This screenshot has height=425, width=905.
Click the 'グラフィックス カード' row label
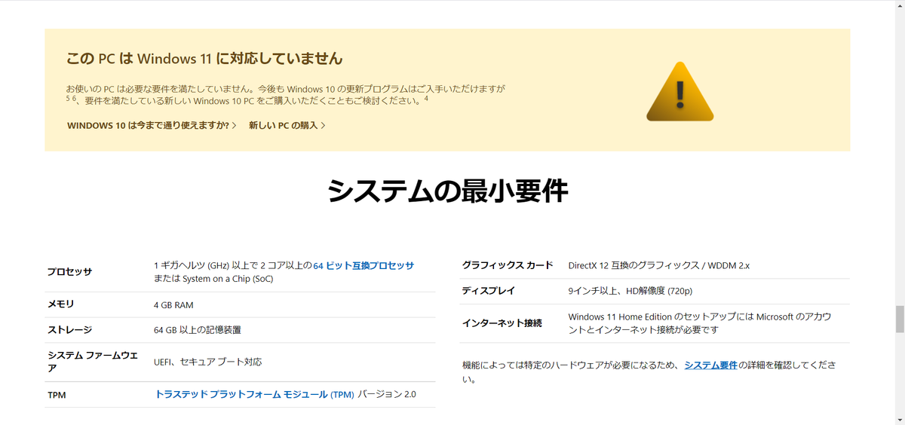[x=508, y=265]
